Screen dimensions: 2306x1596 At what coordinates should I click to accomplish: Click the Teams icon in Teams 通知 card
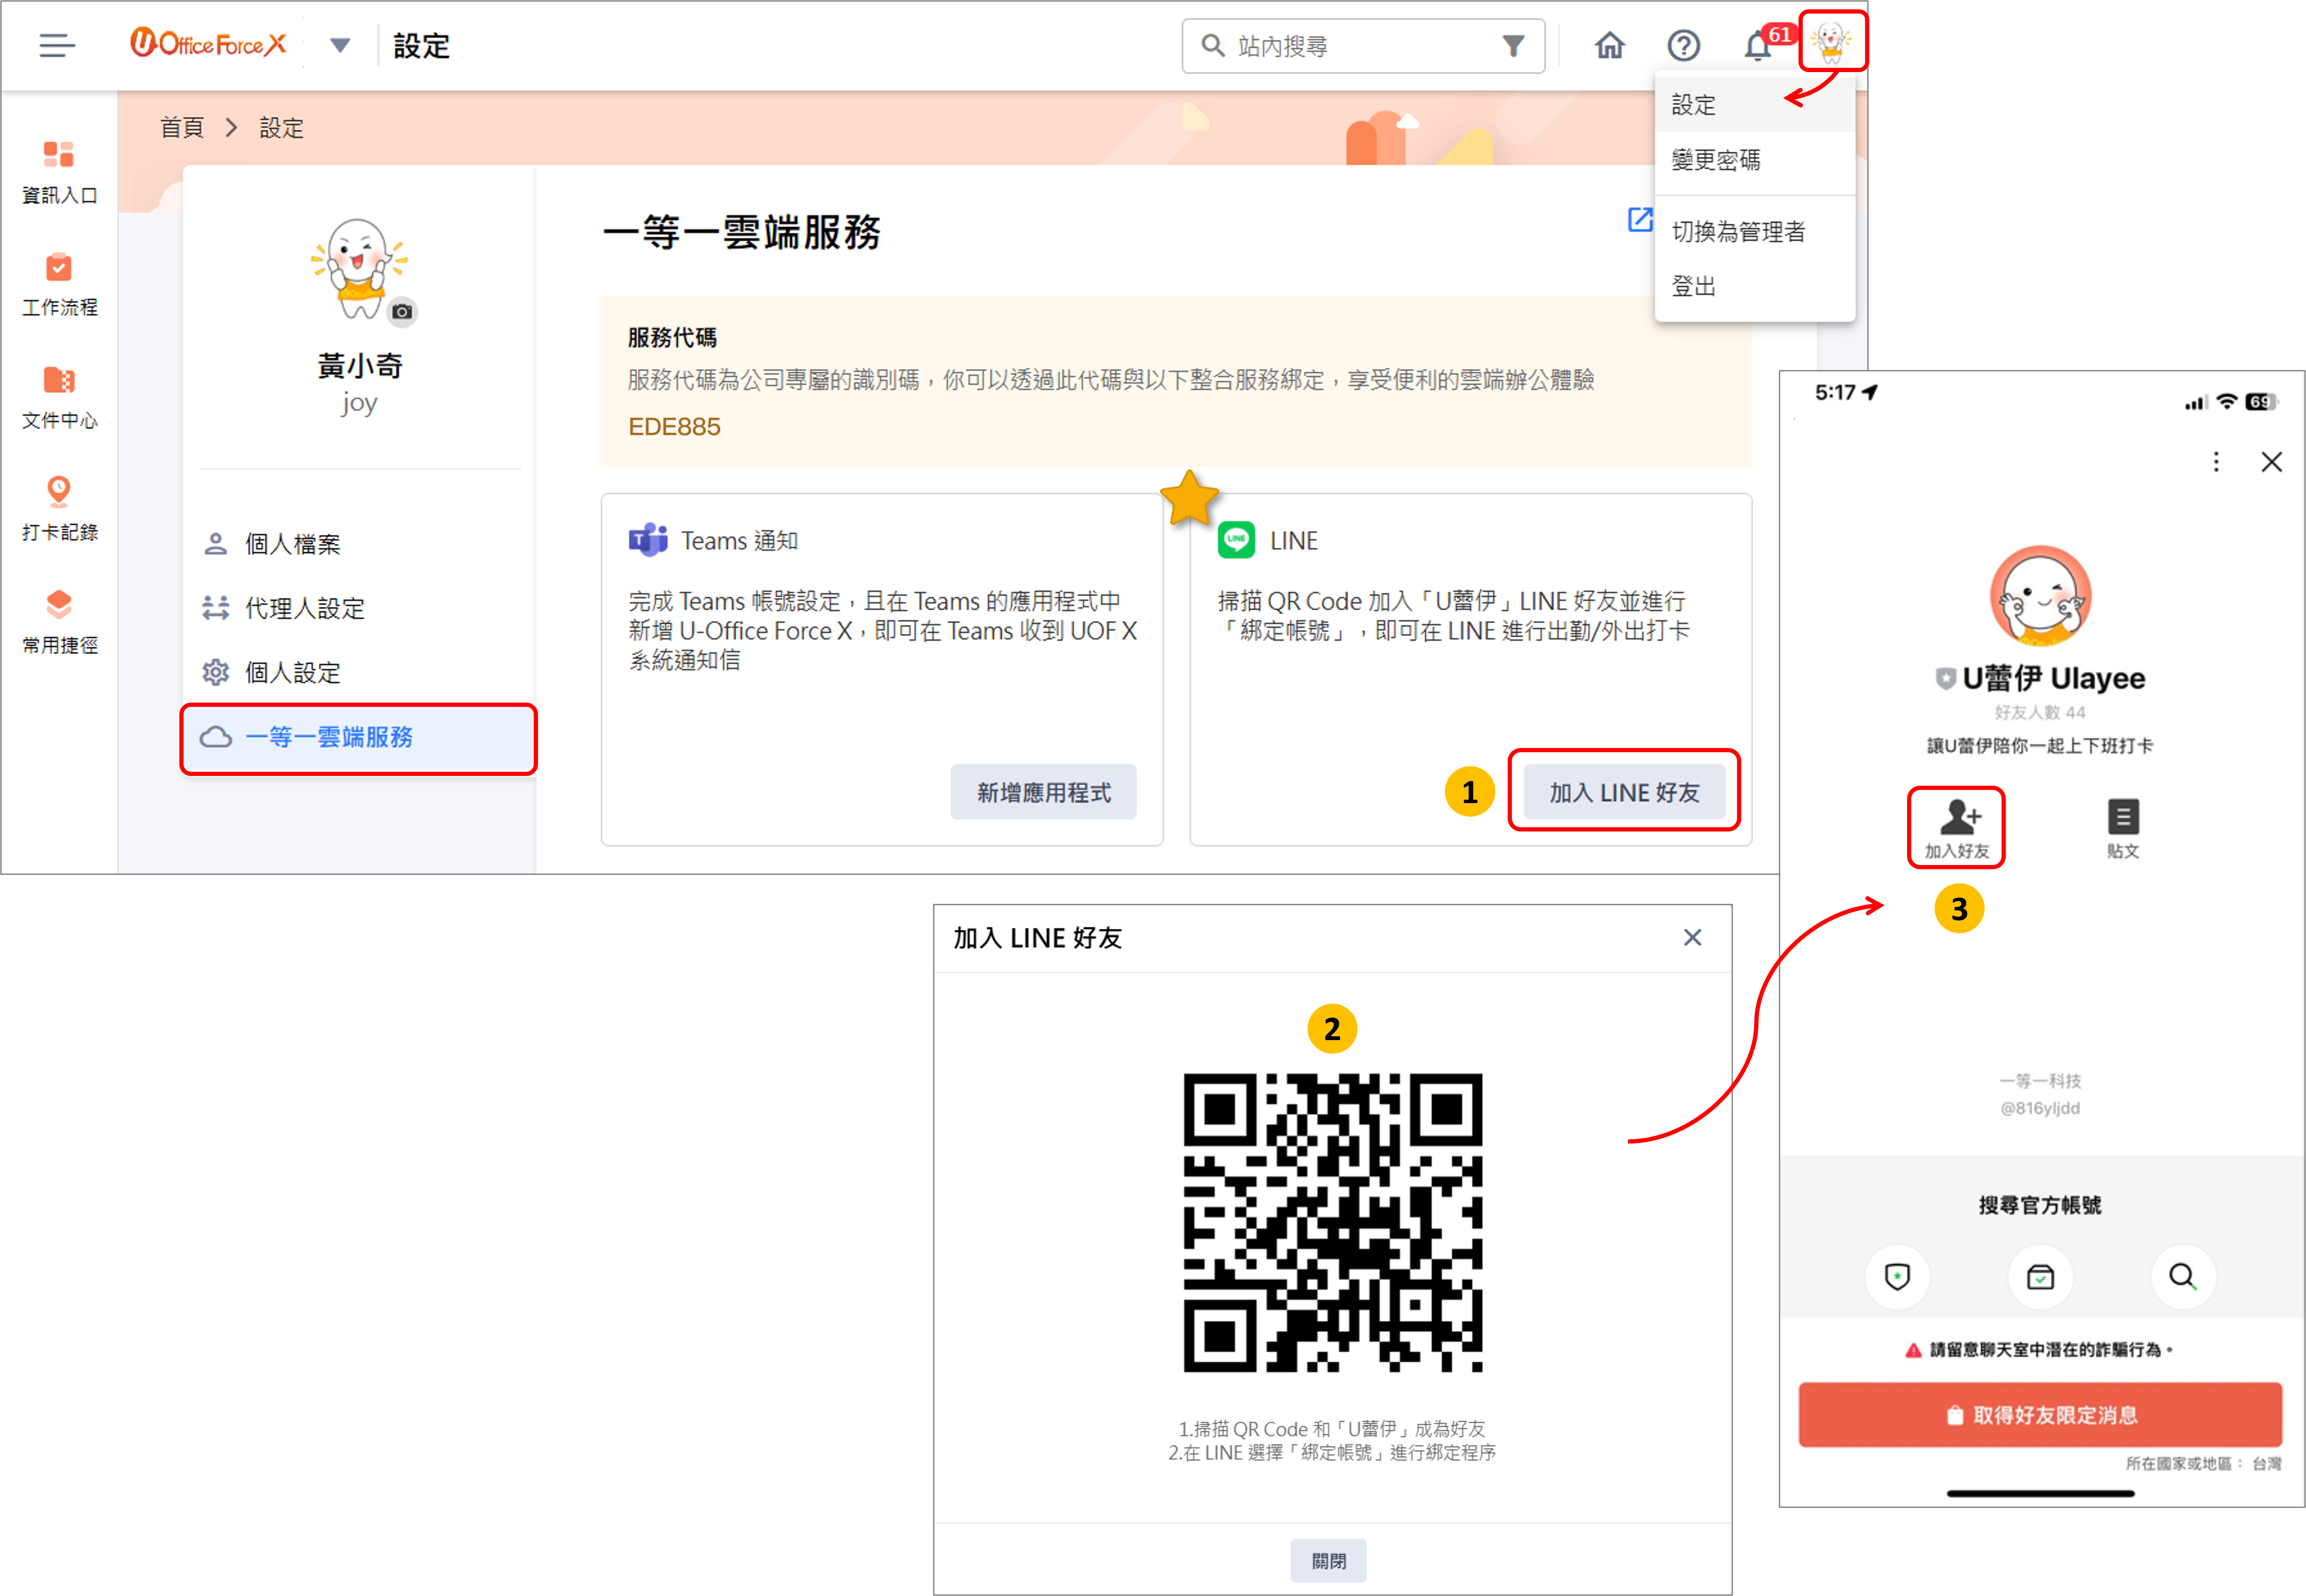[648, 540]
